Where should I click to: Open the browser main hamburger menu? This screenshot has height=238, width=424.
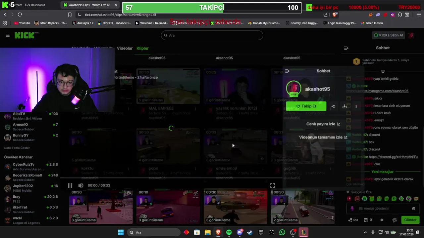tap(419, 15)
